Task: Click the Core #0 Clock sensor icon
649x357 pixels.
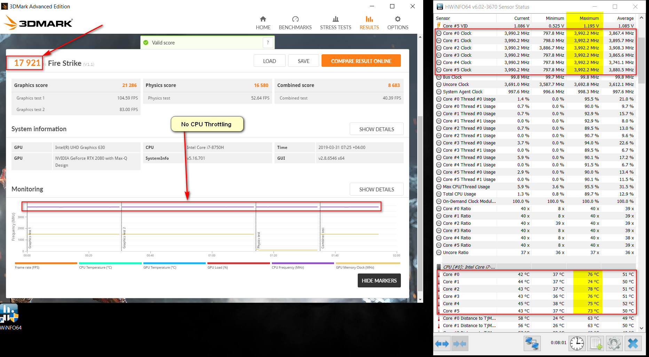Action: point(439,33)
